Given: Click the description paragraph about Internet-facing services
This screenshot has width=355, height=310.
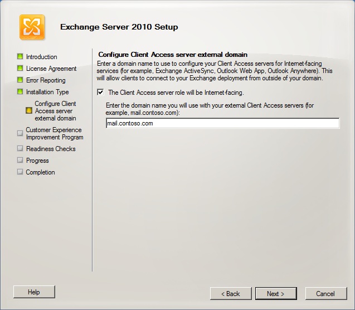Looking at the screenshot, I should [x=215, y=71].
